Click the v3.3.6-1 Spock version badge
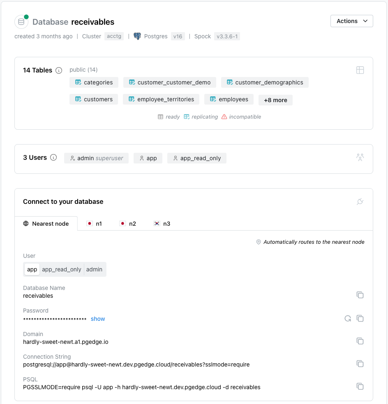Viewport: 388px width, 404px height. pos(227,36)
